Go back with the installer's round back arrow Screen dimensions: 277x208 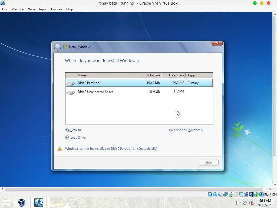coord(57,47)
